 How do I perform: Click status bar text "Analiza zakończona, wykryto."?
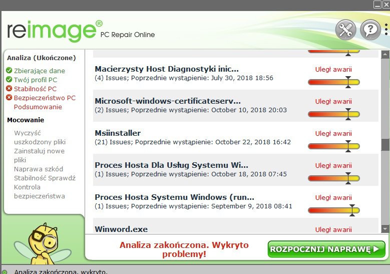click(61, 271)
